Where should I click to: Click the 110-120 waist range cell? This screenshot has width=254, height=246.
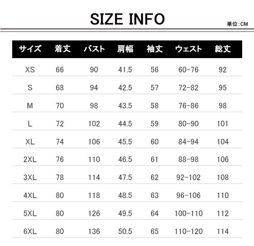pos(189,231)
